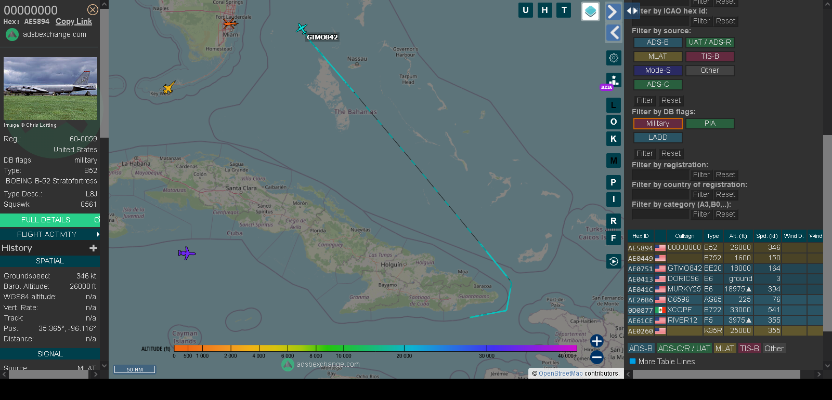Click the P map button
The image size is (832, 400).
tap(614, 182)
